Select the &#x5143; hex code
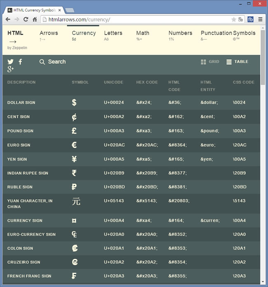The height and width of the screenshot is (287, 268). (x=147, y=201)
